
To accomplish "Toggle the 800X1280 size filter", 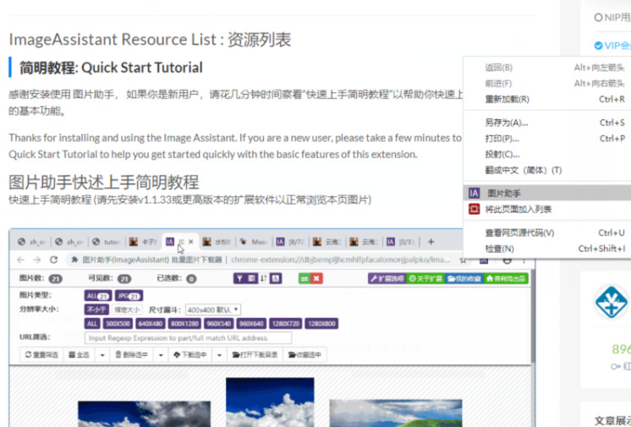I will click(x=184, y=324).
